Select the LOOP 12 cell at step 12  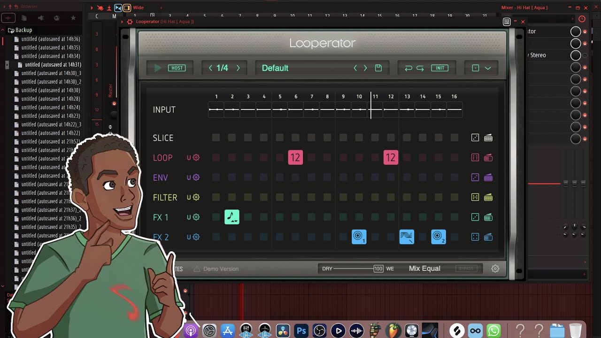pos(391,158)
